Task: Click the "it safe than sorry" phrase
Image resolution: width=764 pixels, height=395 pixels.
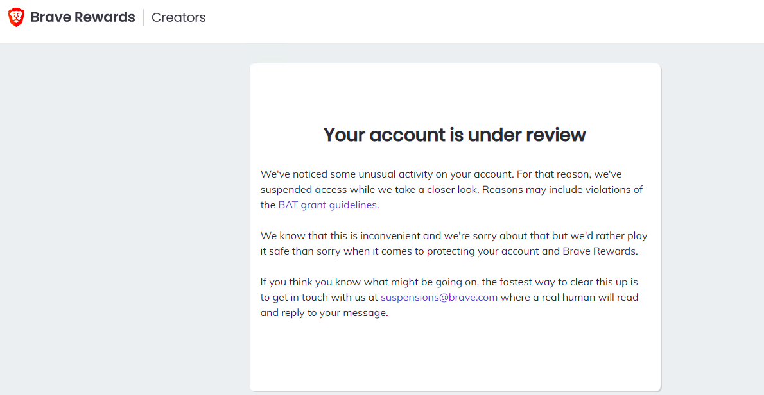Action: pyautogui.click(x=300, y=251)
